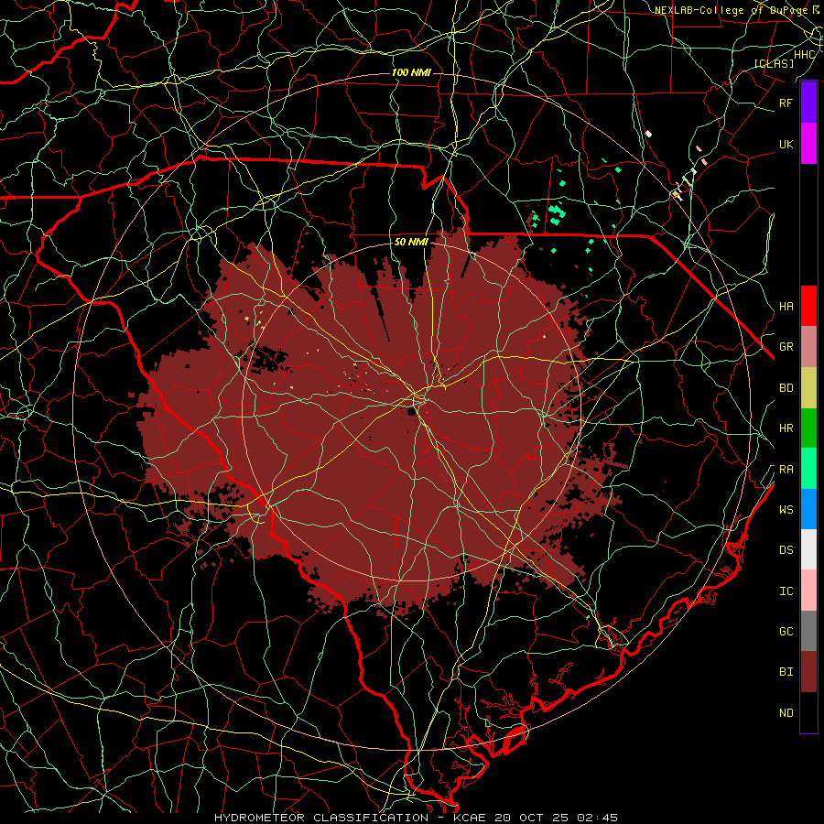Viewport: 824px width, 824px height.
Task: Select the light pink IC legend swatch
Action: click(808, 591)
